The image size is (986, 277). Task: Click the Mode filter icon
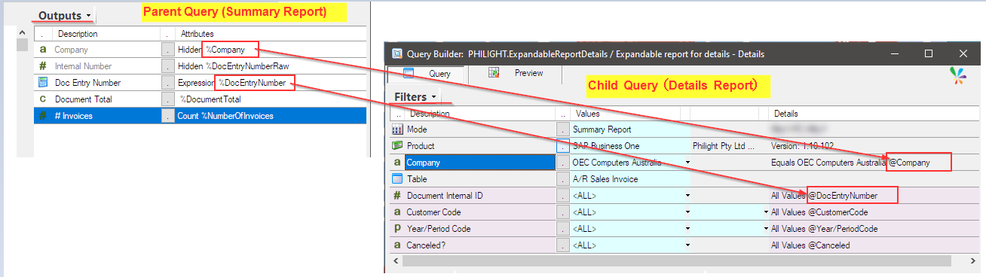point(397,129)
